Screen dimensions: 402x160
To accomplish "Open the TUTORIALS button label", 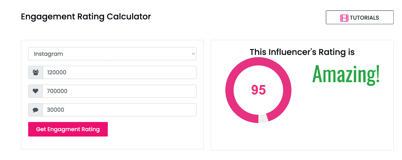I will click(364, 18).
